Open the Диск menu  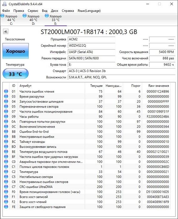pos(55,11)
